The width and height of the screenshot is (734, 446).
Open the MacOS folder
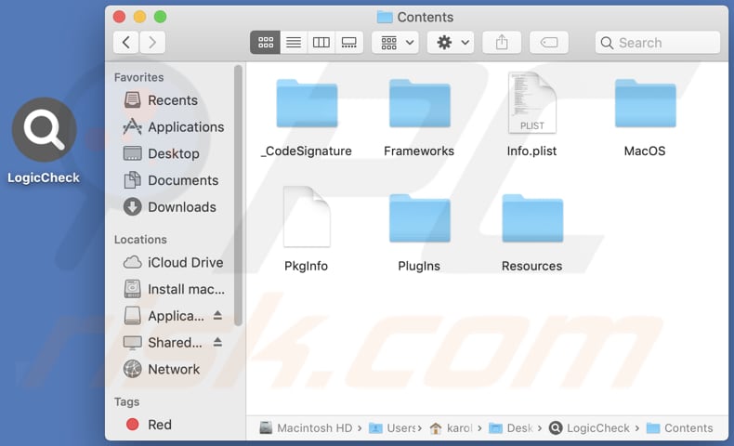(645, 105)
